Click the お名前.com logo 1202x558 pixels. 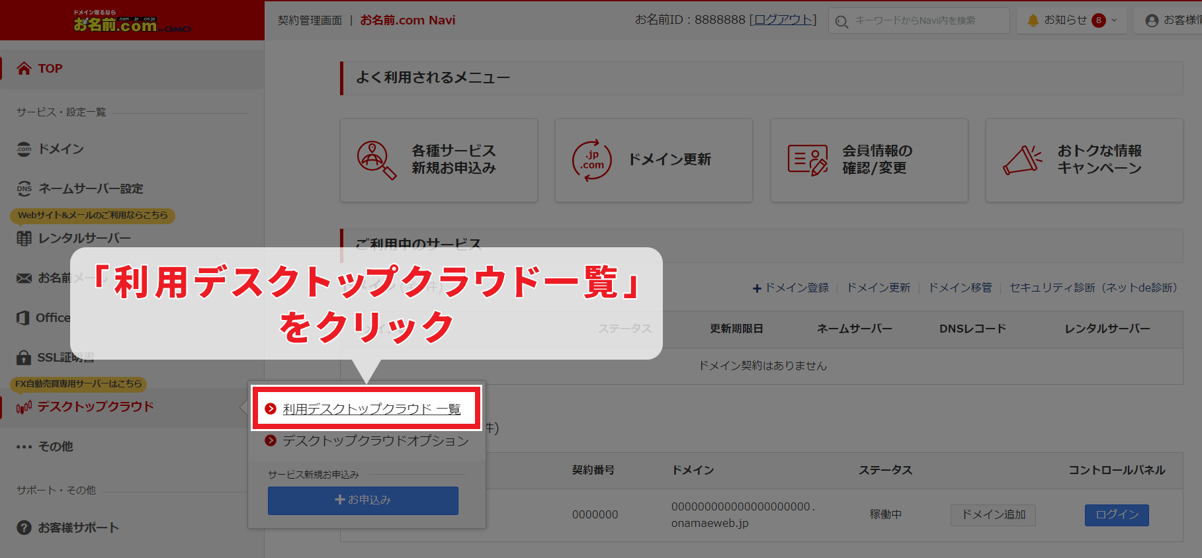coord(132,21)
